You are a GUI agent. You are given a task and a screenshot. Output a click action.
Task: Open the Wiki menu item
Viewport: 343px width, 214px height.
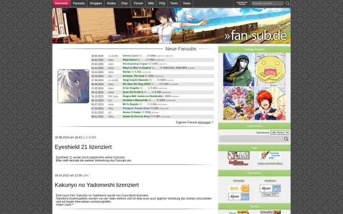[151, 3]
